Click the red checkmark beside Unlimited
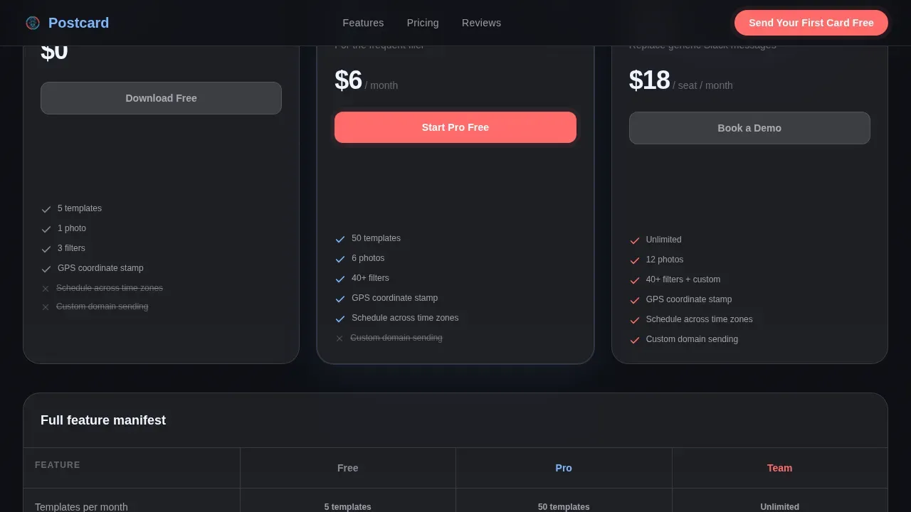The height and width of the screenshot is (512, 911). coord(635,240)
